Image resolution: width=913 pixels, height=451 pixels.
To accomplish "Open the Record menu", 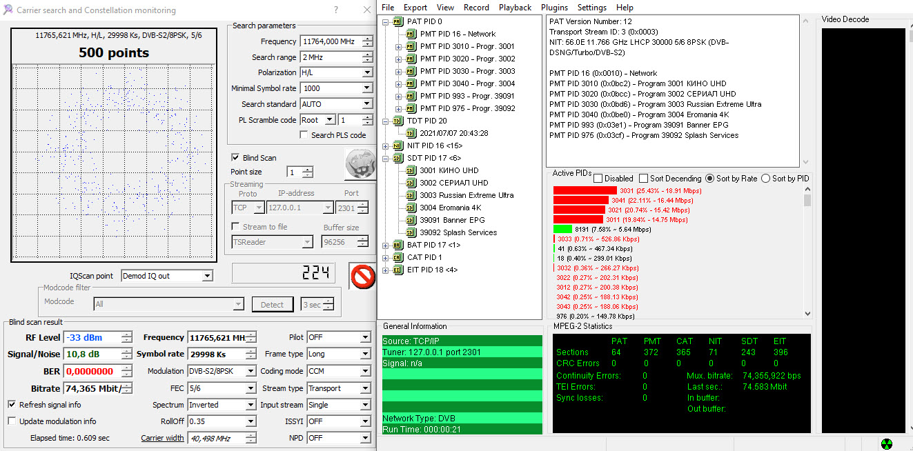I will (x=476, y=8).
